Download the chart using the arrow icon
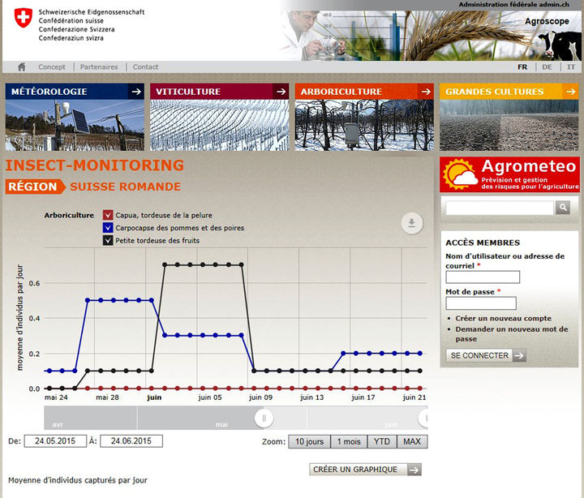This screenshot has width=584, height=498. click(x=412, y=224)
